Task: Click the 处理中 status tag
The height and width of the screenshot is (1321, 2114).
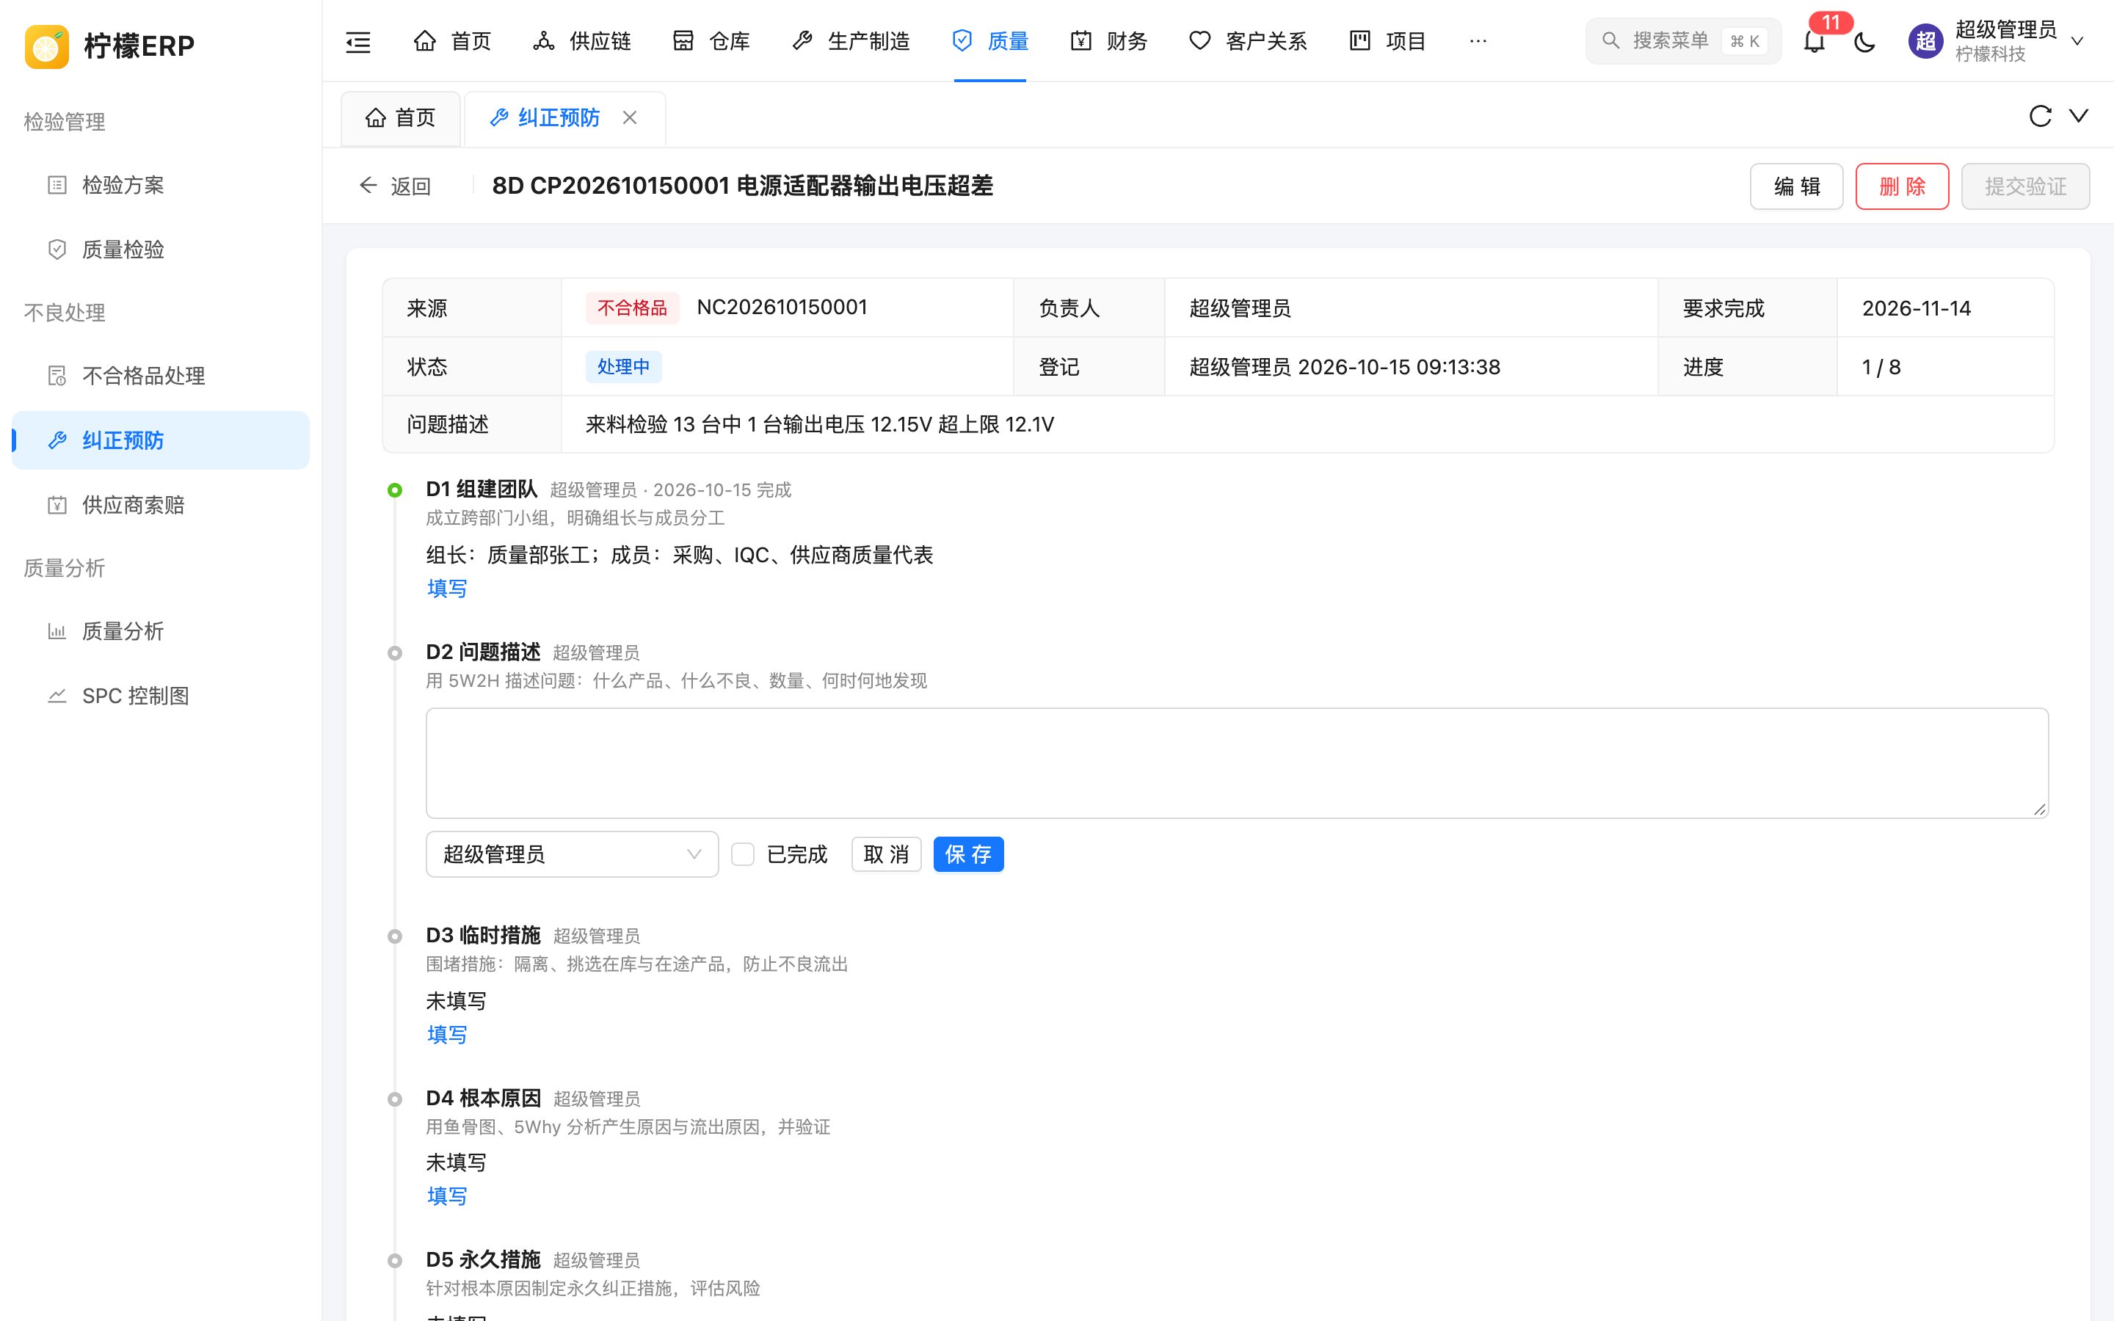Action: pyautogui.click(x=623, y=367)
